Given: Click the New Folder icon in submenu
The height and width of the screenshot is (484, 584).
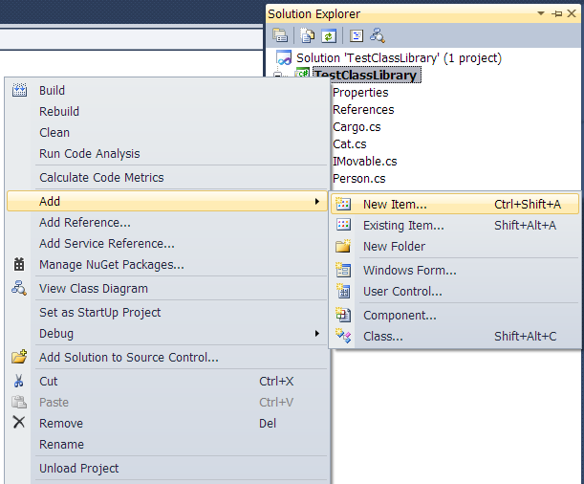Looking at the screenshot, I should coord(343,246).
